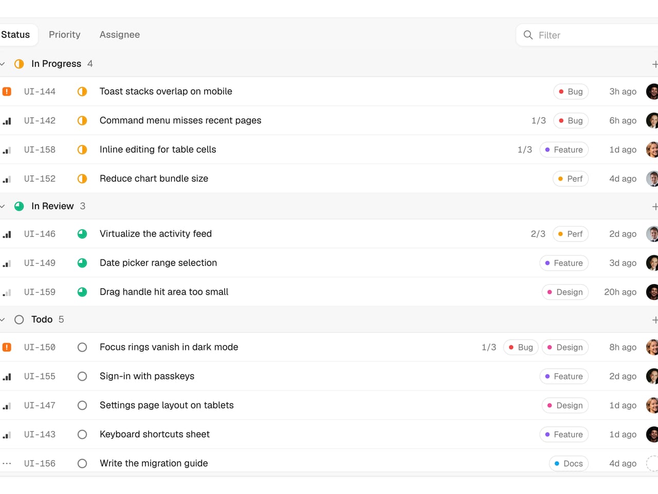The image size is (658, 494).
Task: Click the todo status circle for UI-156
Action: click(x=82, y=464)
